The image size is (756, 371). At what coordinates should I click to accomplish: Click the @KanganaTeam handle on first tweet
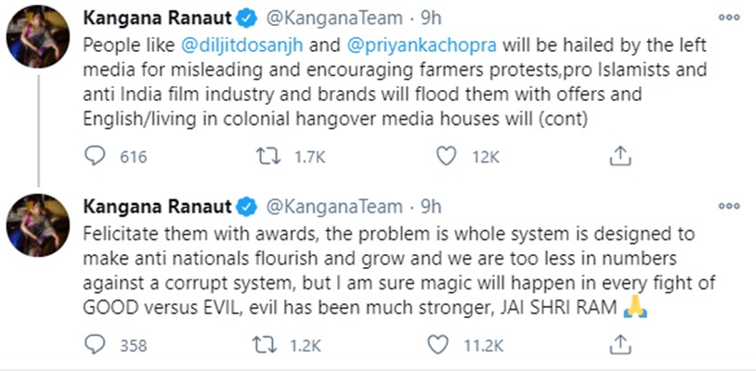(x=335, y=19)
